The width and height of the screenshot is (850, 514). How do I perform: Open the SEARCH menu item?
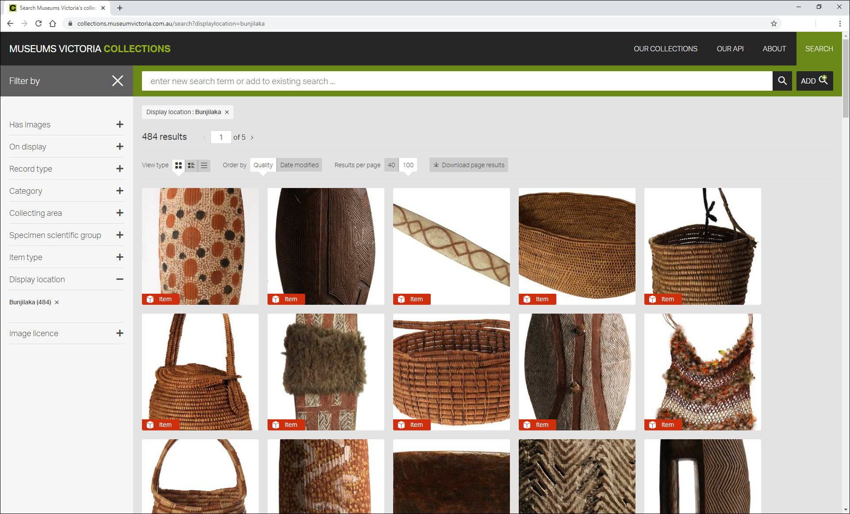point(819,49)
